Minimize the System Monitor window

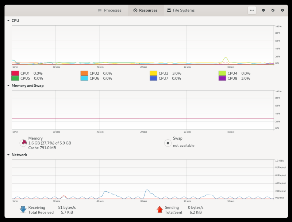click(x=264, y=10)
